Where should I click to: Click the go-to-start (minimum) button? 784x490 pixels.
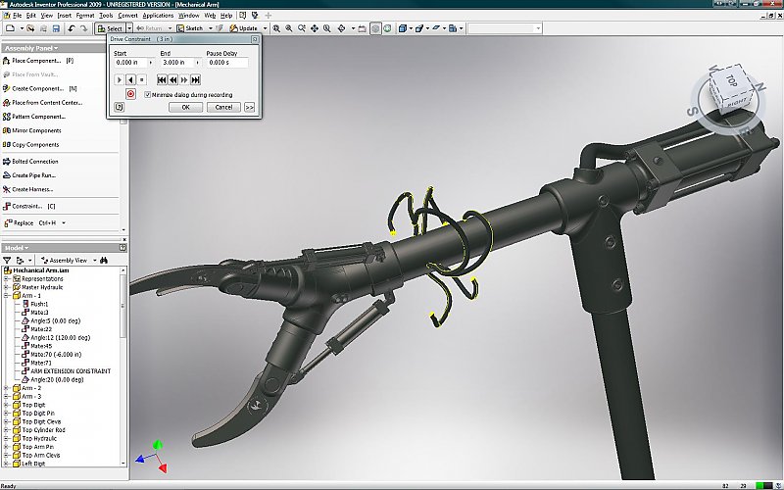(x=162, y=79)
